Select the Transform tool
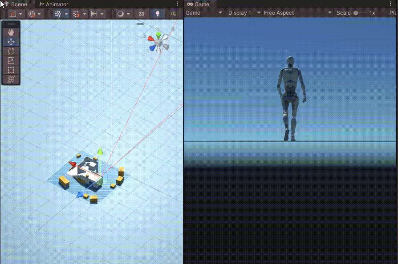Screen dimensions: 398x264 tap(11, 79)
